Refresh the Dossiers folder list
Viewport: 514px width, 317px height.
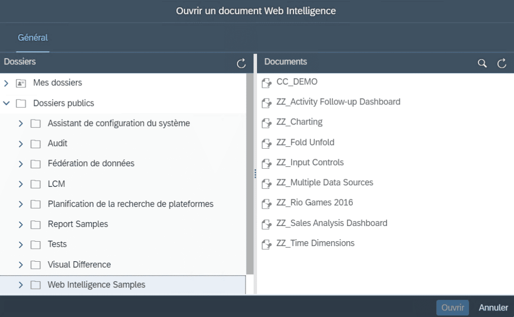tap(241, 63)
